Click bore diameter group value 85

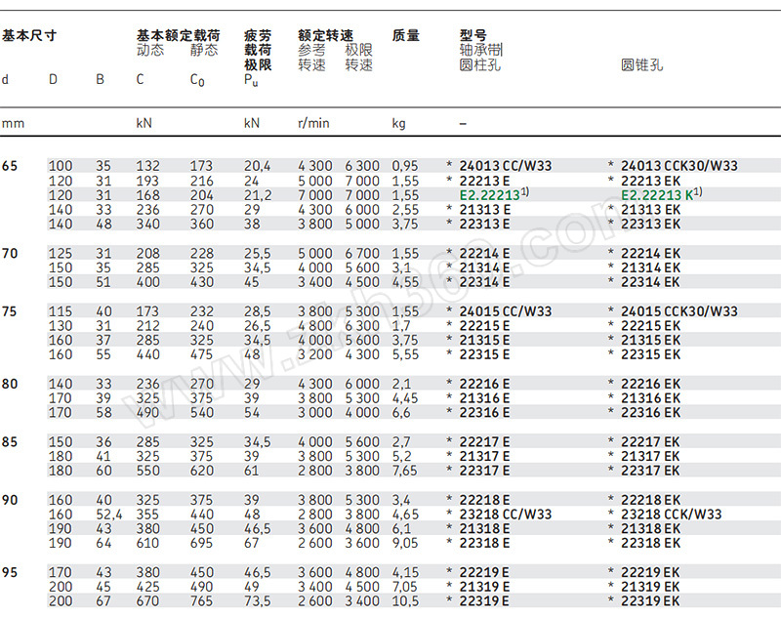click(x=10, y=442)
